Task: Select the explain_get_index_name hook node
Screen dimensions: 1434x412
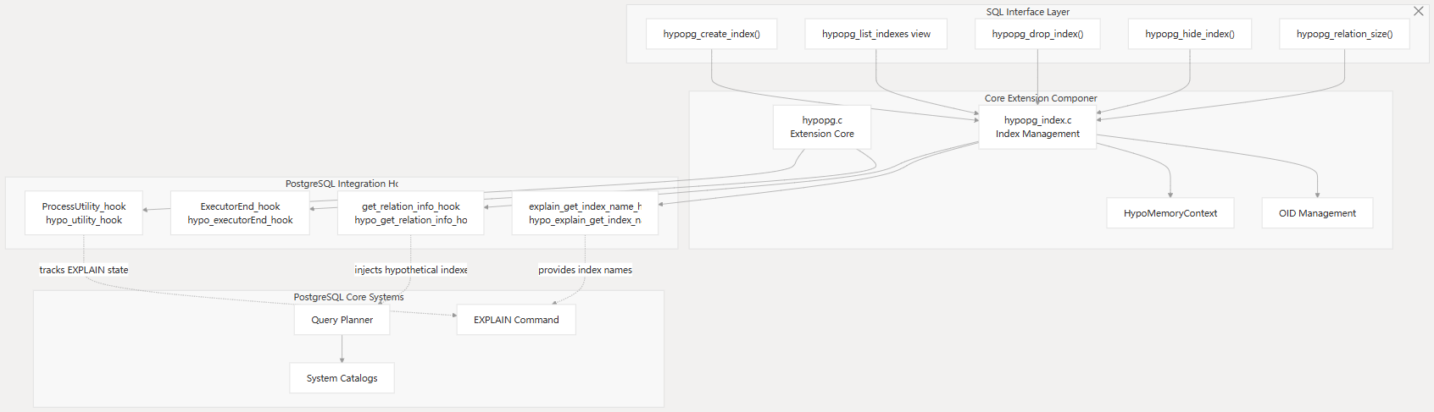Action: coord(585,213)
